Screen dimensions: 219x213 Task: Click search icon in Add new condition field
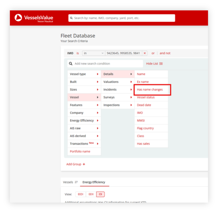pos(71,64)
